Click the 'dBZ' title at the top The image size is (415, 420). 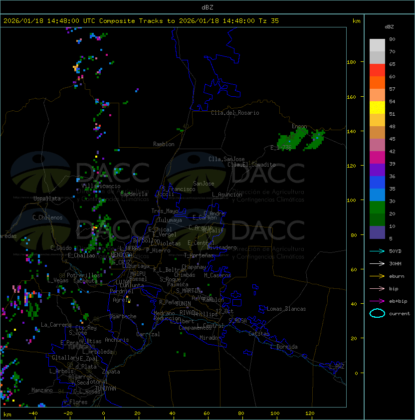[207, 7]
